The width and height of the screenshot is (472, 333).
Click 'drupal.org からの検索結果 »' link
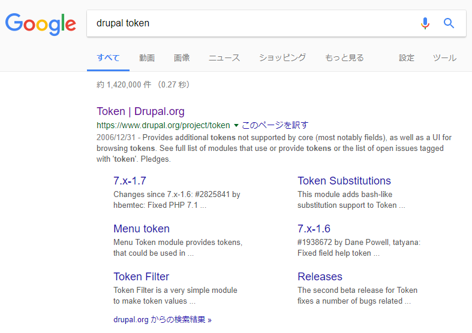coord(163,319)
